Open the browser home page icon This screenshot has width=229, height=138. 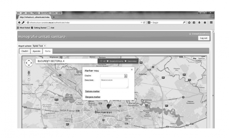click(205, 23)
